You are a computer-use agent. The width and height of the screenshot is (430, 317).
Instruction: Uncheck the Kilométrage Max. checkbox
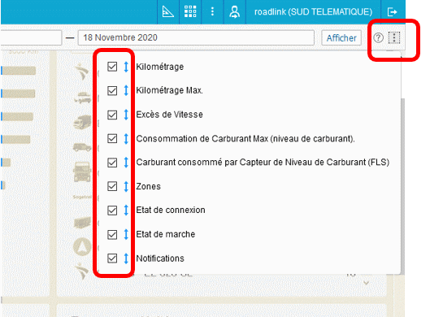(112, 90)
